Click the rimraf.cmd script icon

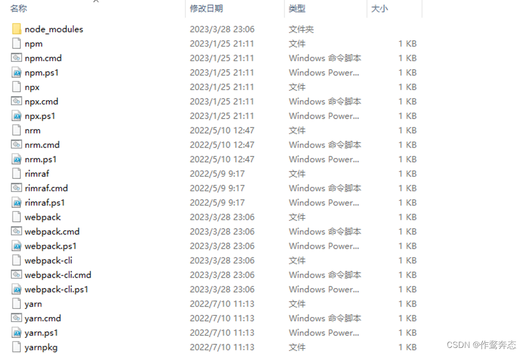point(16,188)
